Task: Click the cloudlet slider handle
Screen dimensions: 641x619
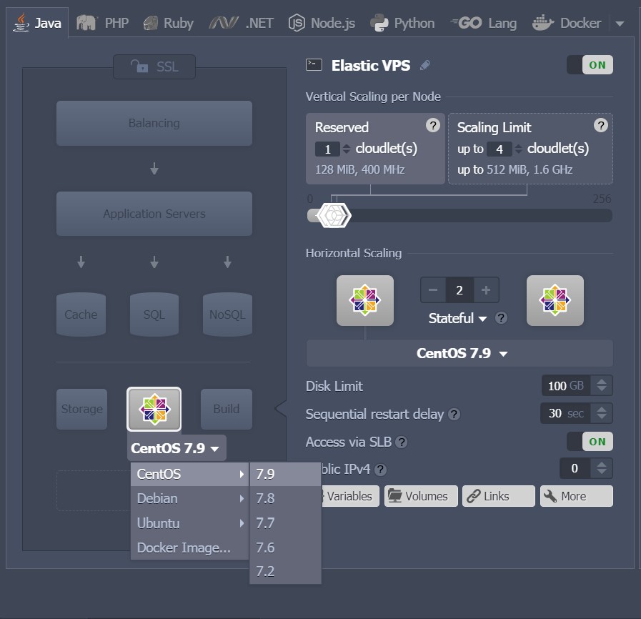Action: tap(334, 215)
